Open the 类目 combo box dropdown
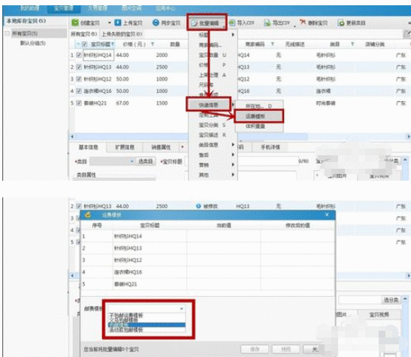The image size is (411, 357). tap(131, 161)
